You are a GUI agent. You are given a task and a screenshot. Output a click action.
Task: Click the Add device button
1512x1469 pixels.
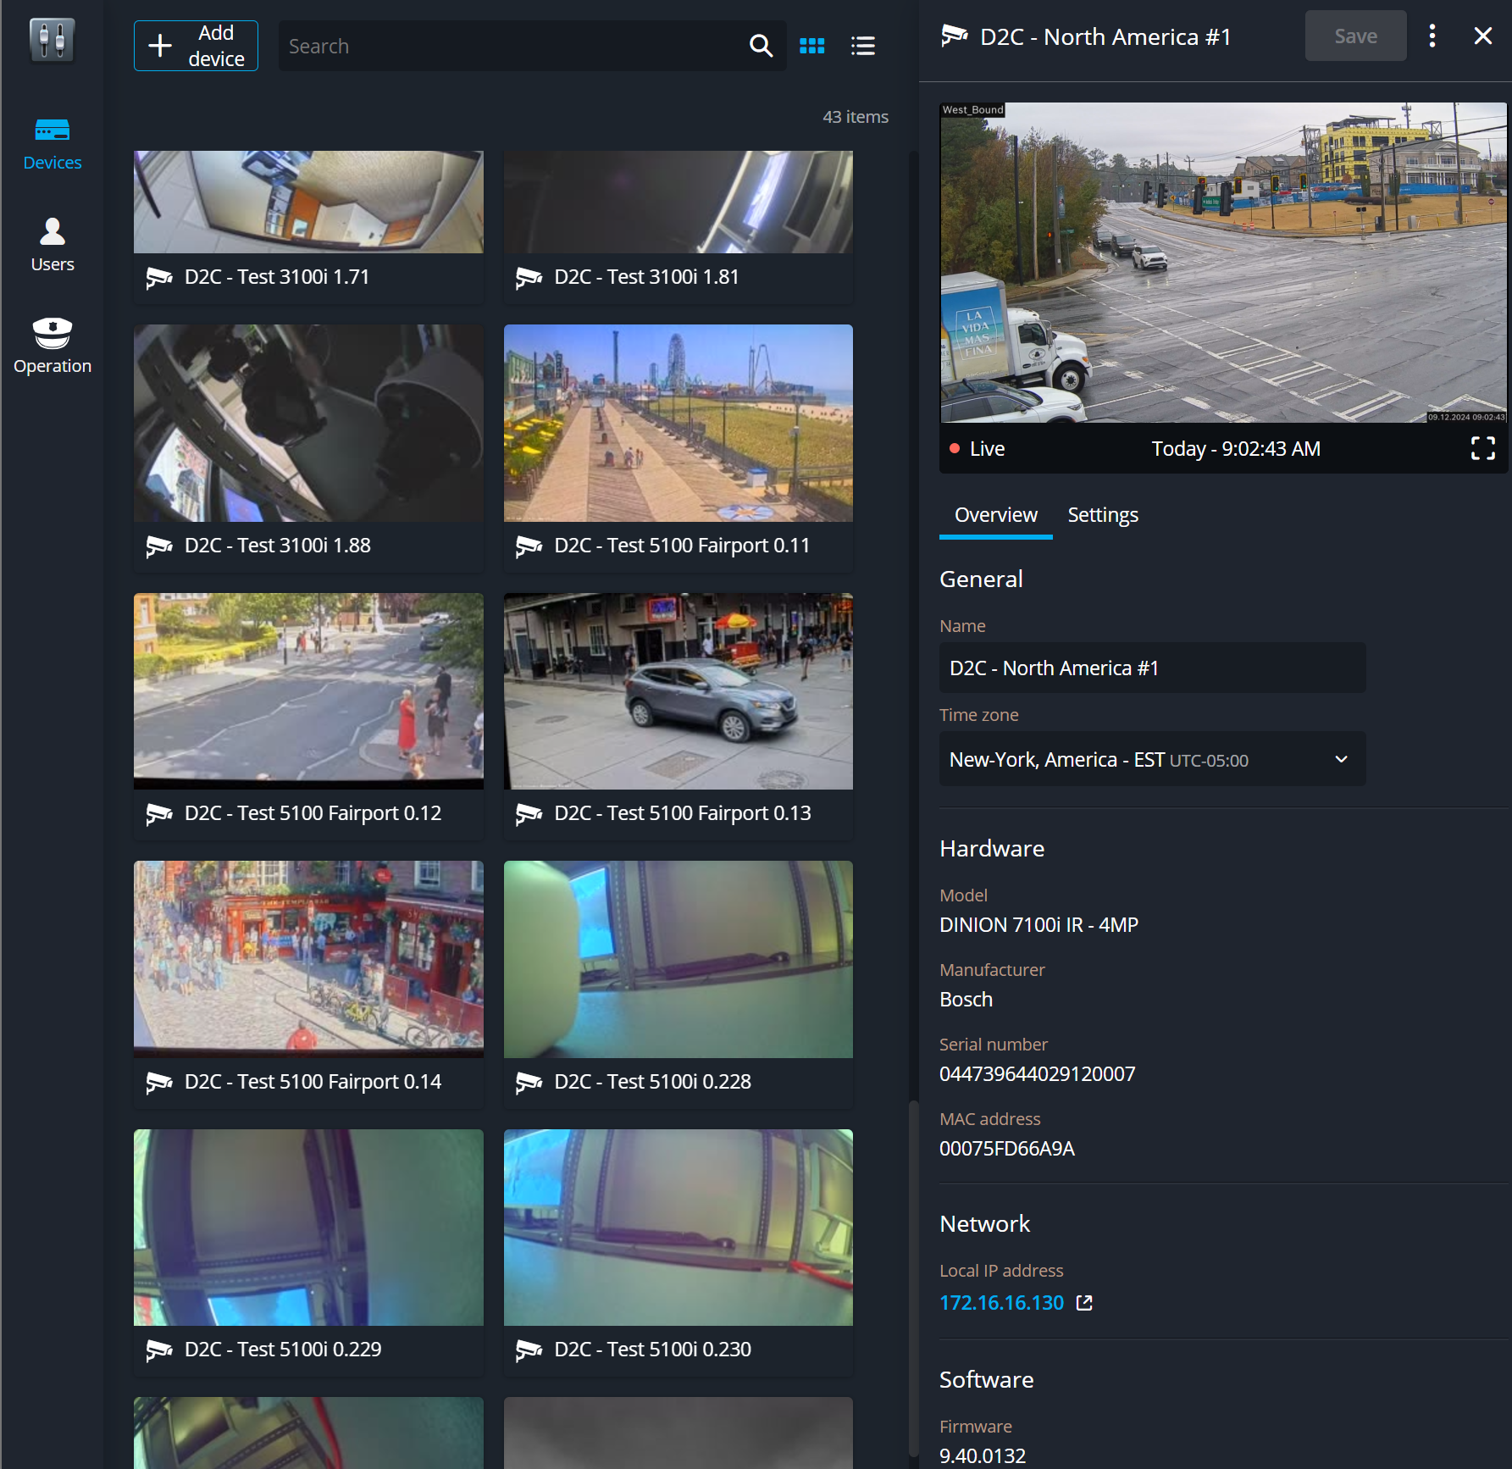(x=196, y=46)
